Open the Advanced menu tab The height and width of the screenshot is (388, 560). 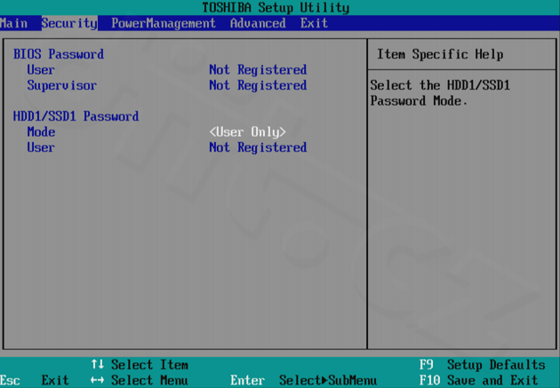258,24
